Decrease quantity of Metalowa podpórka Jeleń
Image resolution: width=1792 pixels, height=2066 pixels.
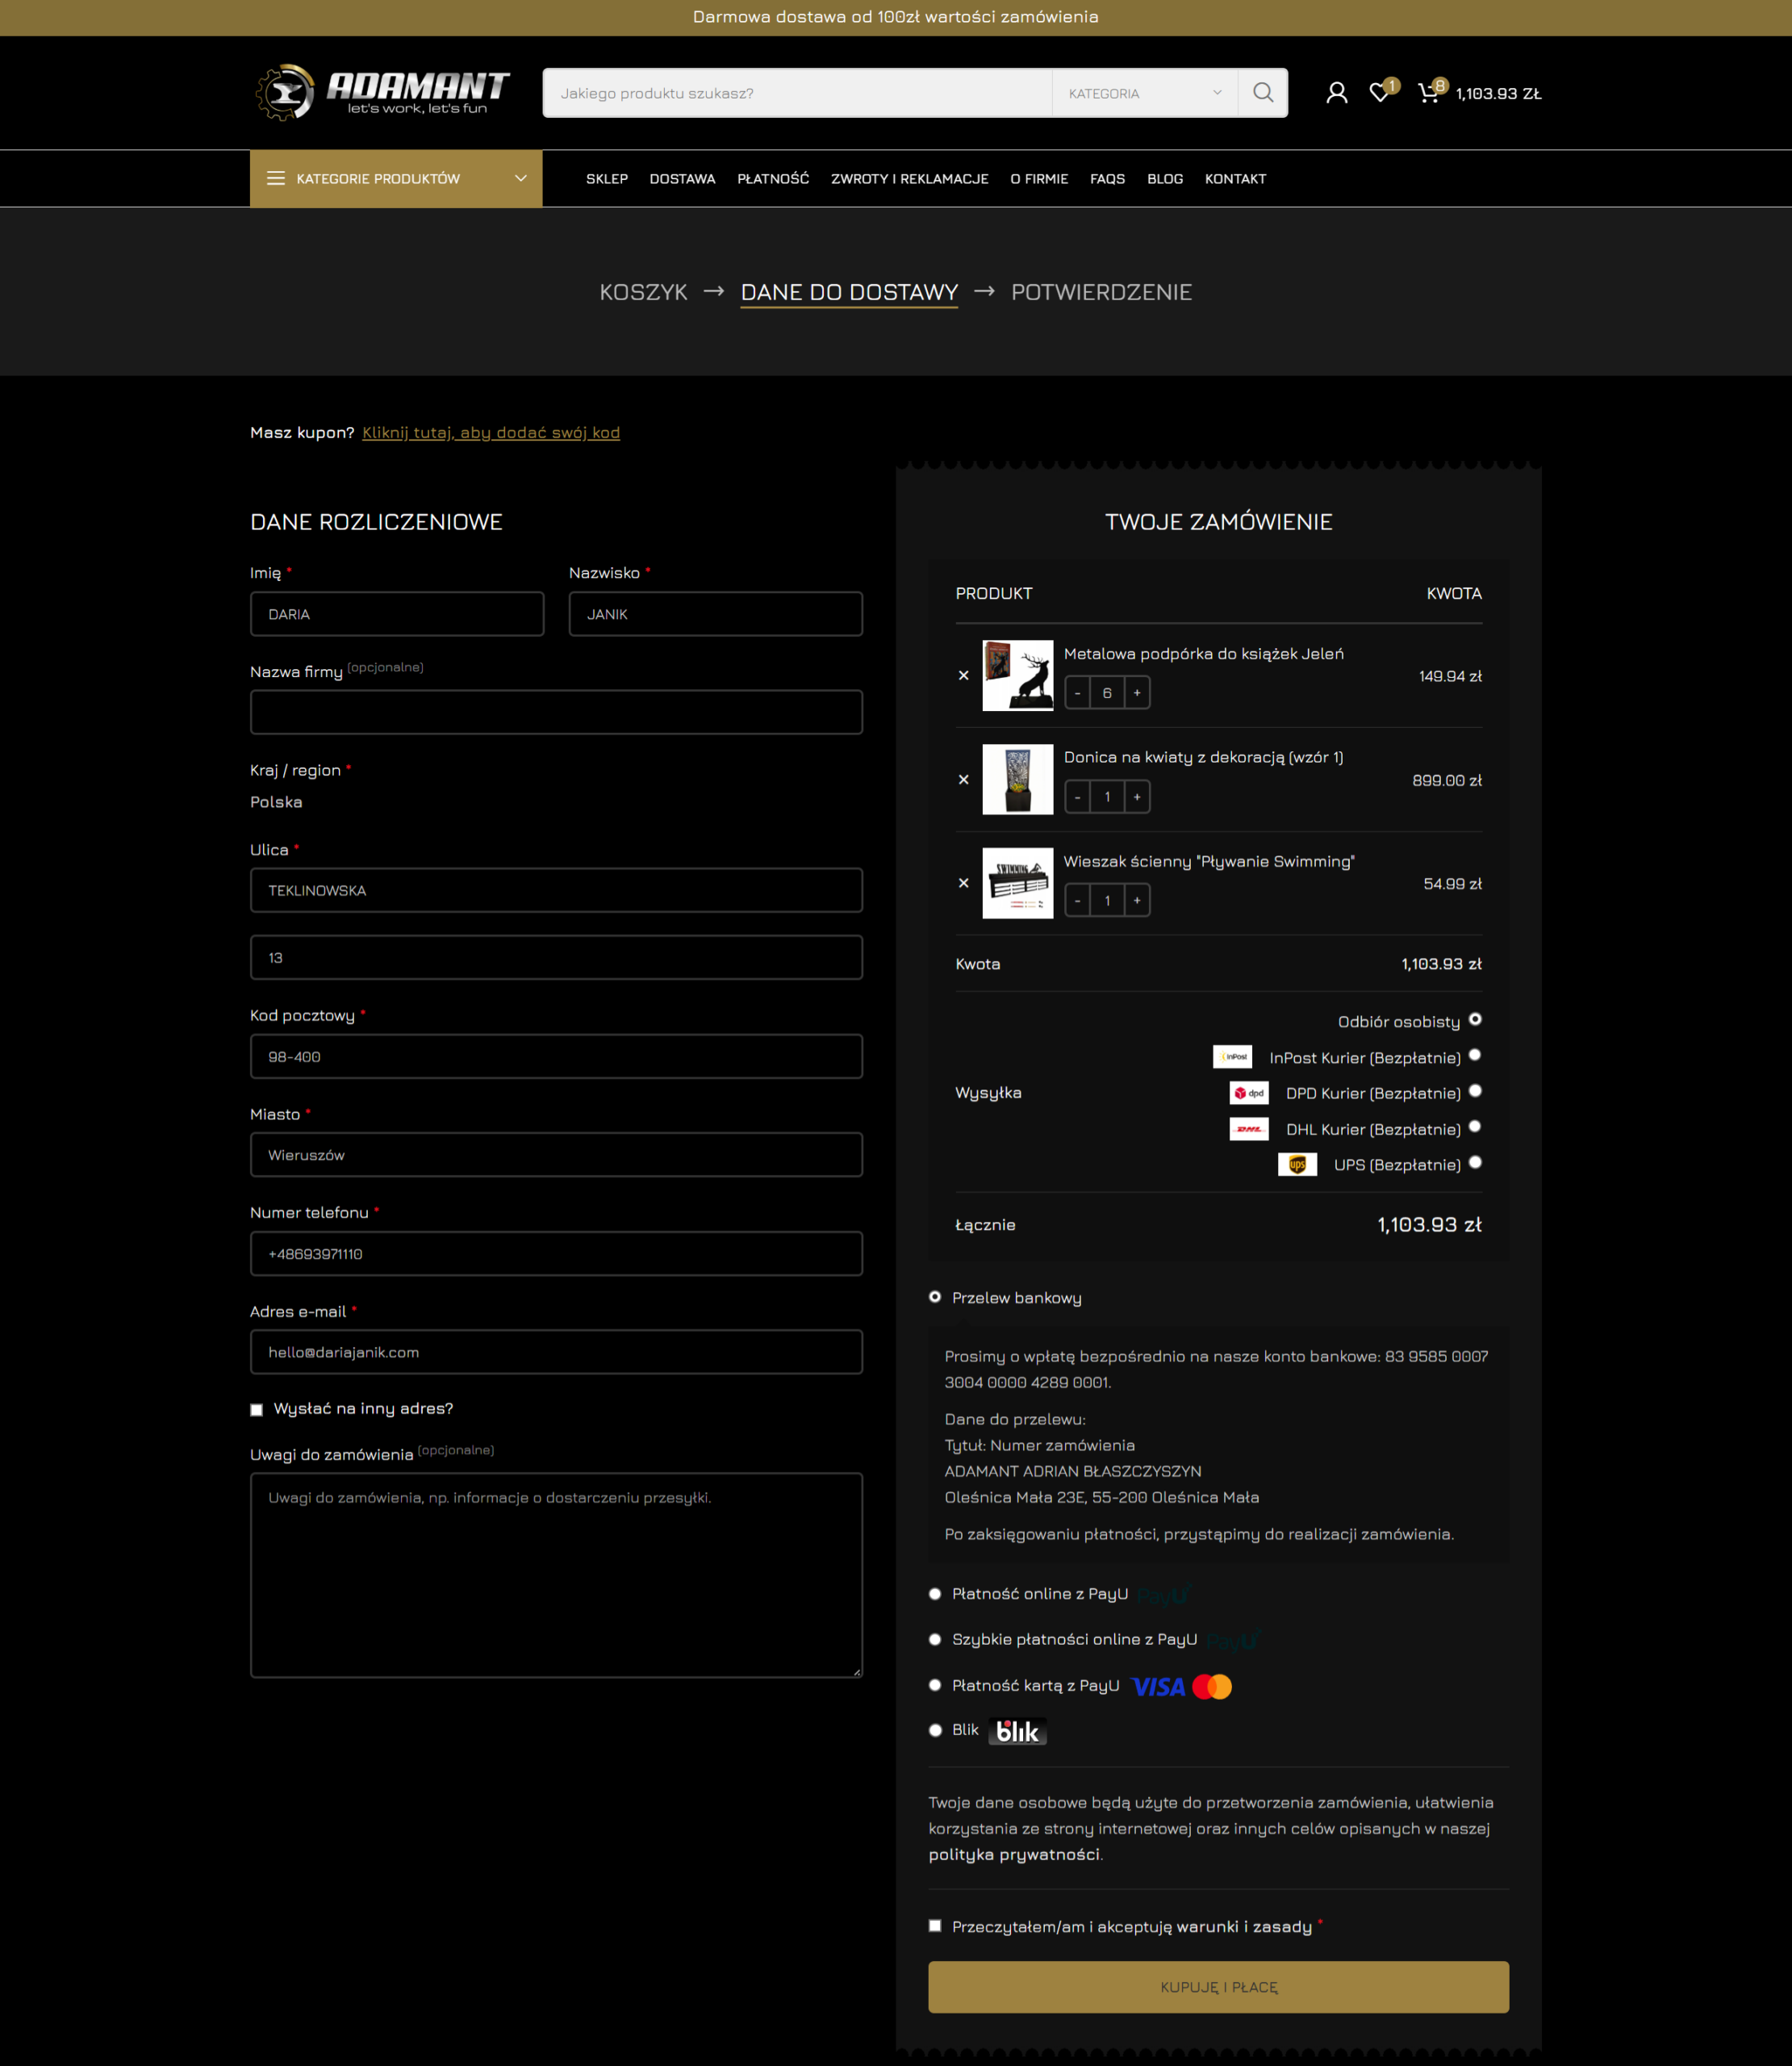click(1077, 693)
